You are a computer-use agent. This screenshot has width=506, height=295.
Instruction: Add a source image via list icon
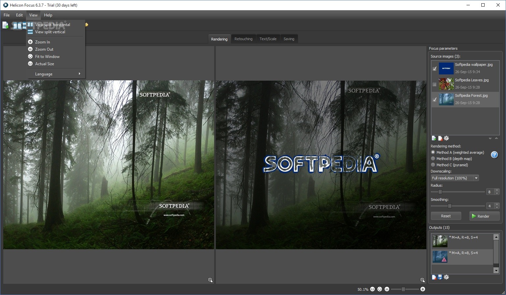click(x=434, y=138)
